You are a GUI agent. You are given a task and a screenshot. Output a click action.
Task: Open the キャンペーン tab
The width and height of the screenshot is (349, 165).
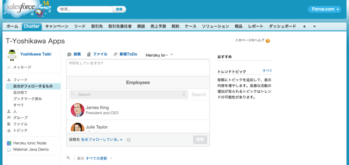(57, 26)
